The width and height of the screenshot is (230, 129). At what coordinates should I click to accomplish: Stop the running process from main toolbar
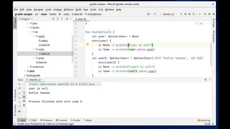pos(200,14)
